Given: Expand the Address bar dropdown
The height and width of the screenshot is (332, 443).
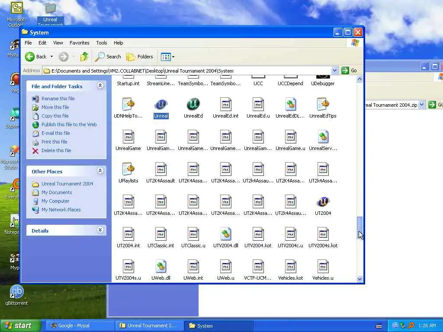Looking at the screenshot, I should pos(334,70).
